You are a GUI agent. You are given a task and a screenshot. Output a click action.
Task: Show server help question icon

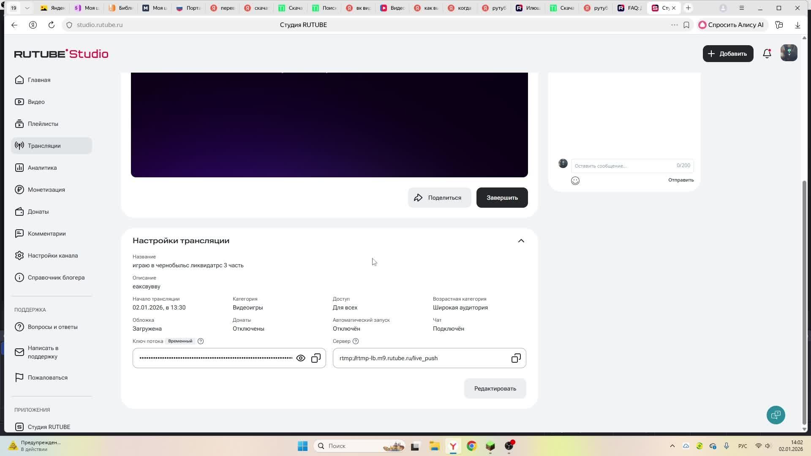click(356, 341)
